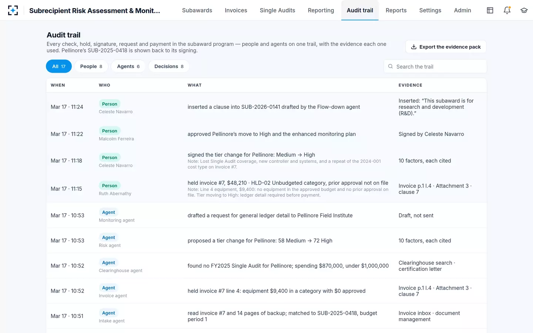Click the 'Mar 17 · 10:51' timestamp
This screenshot has height=333, width=533.
(67, 316)
